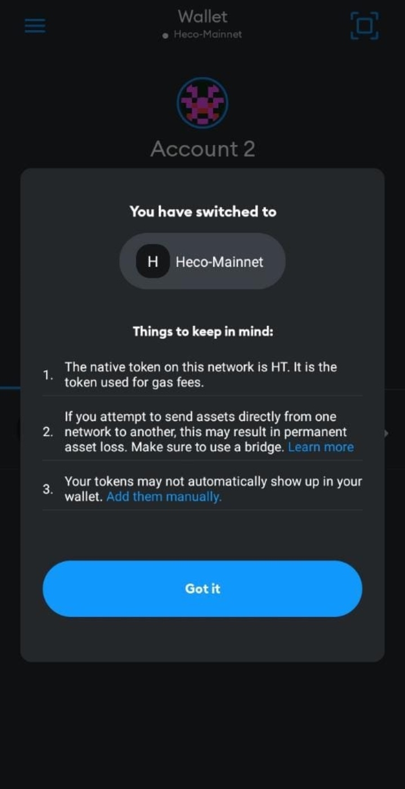The height and width of the screenshot is (789, 405).
Task: Open the hamburger navigation menu
Action: coord(34,25)
